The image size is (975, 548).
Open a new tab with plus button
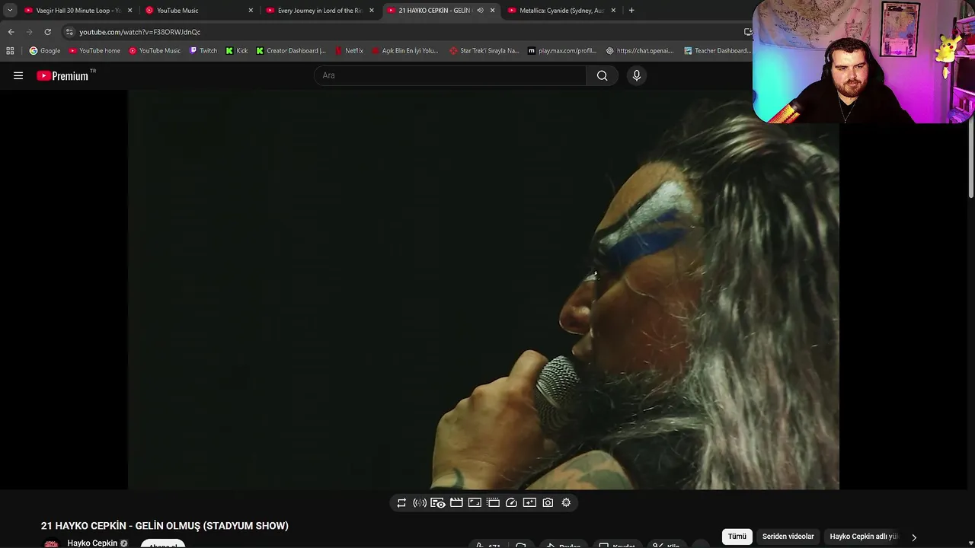[x=631, y=11]
